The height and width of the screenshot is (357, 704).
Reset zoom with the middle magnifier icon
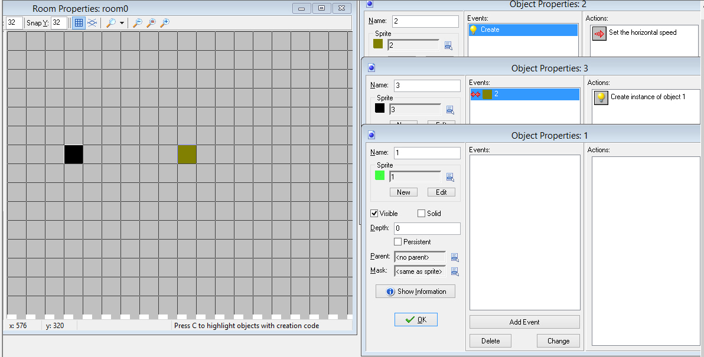[151, 23]
